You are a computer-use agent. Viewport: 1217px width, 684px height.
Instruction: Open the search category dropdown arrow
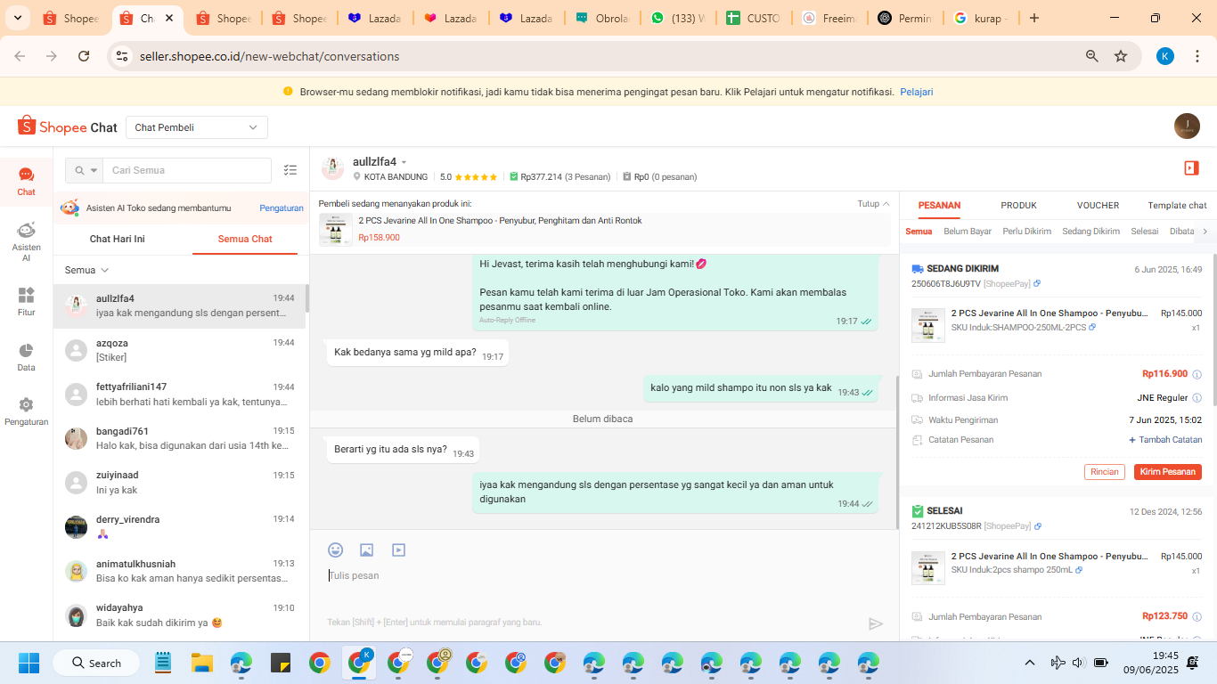(x=94, y=170)
